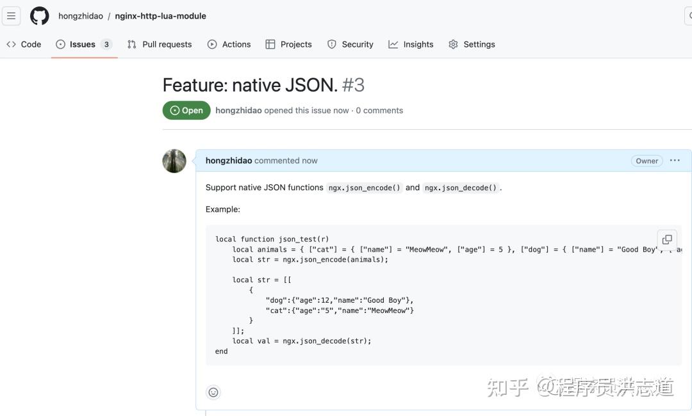Open the nginx-http-lua-module repository link
The image size is (692, 416).
(161, 16)
